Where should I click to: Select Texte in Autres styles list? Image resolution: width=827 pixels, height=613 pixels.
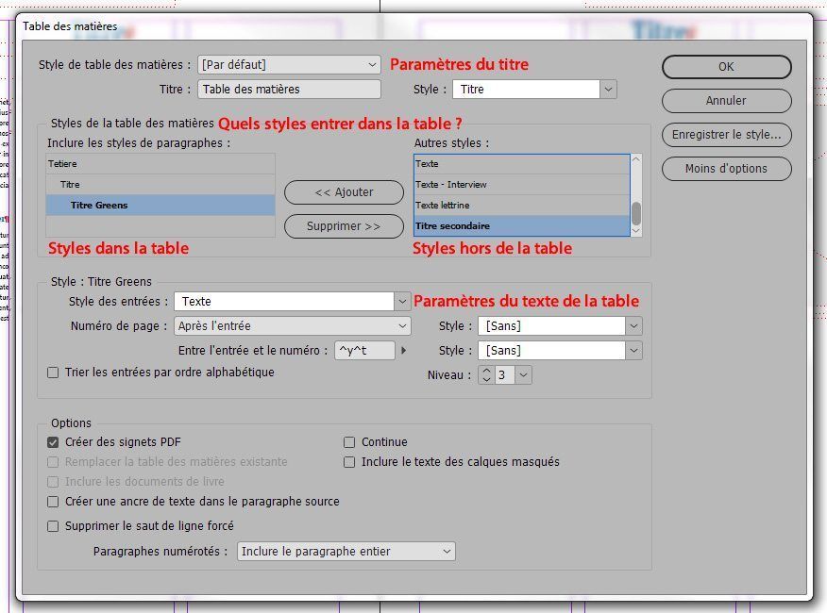coord(522,164)
